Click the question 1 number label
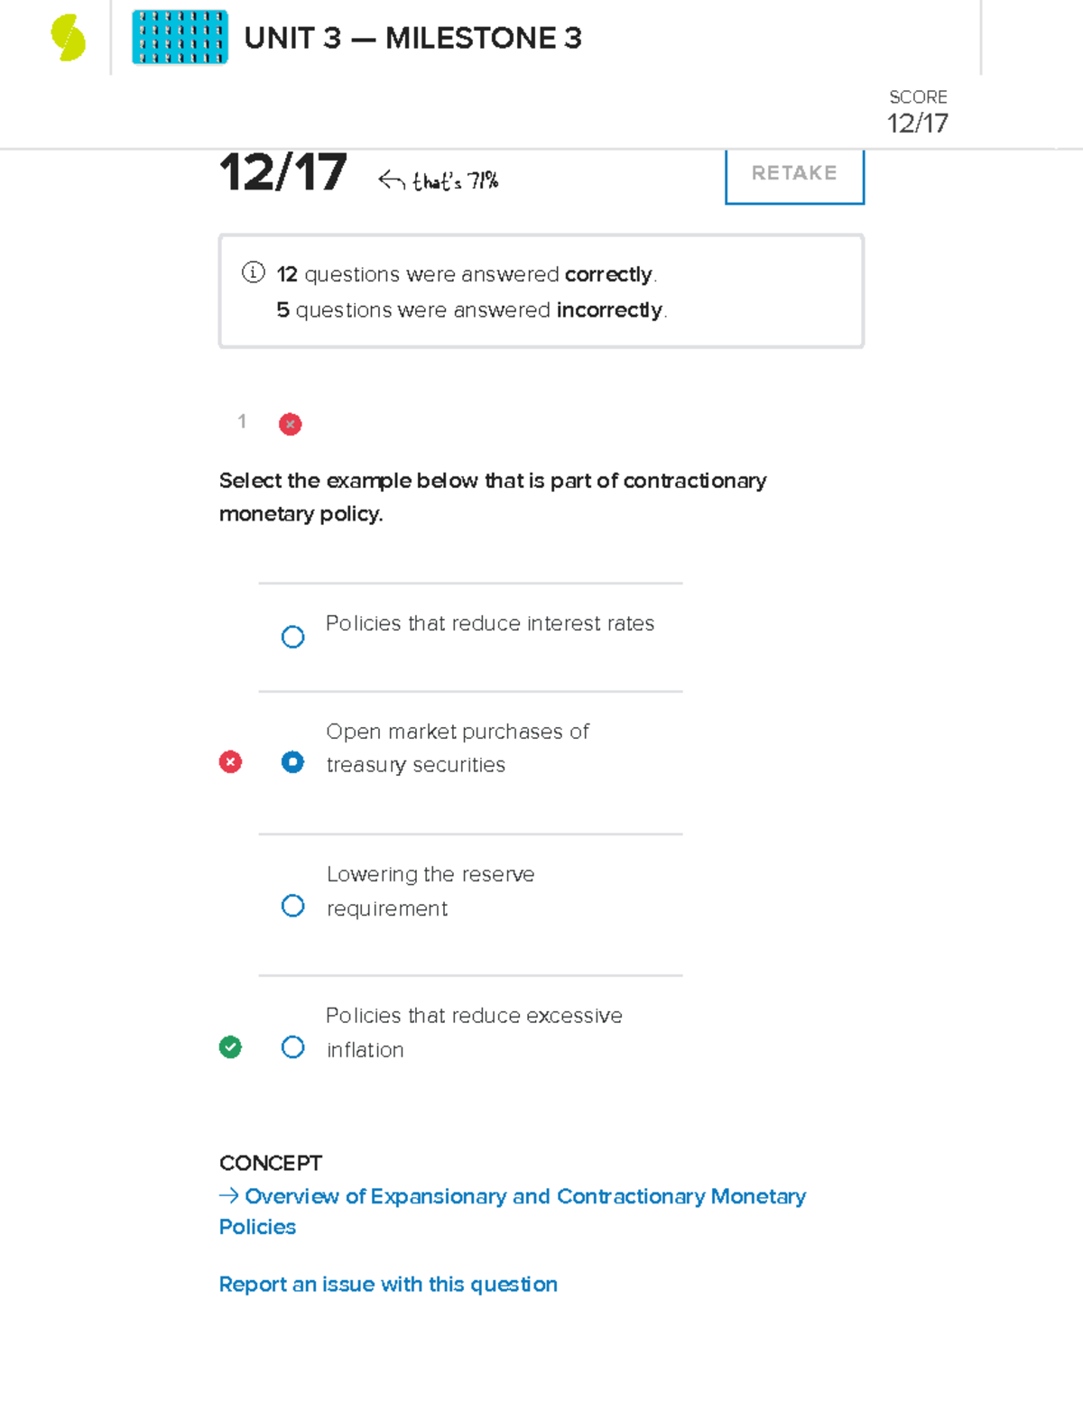Viewport: 1083px width, 1401px height. tap(242, 422)
